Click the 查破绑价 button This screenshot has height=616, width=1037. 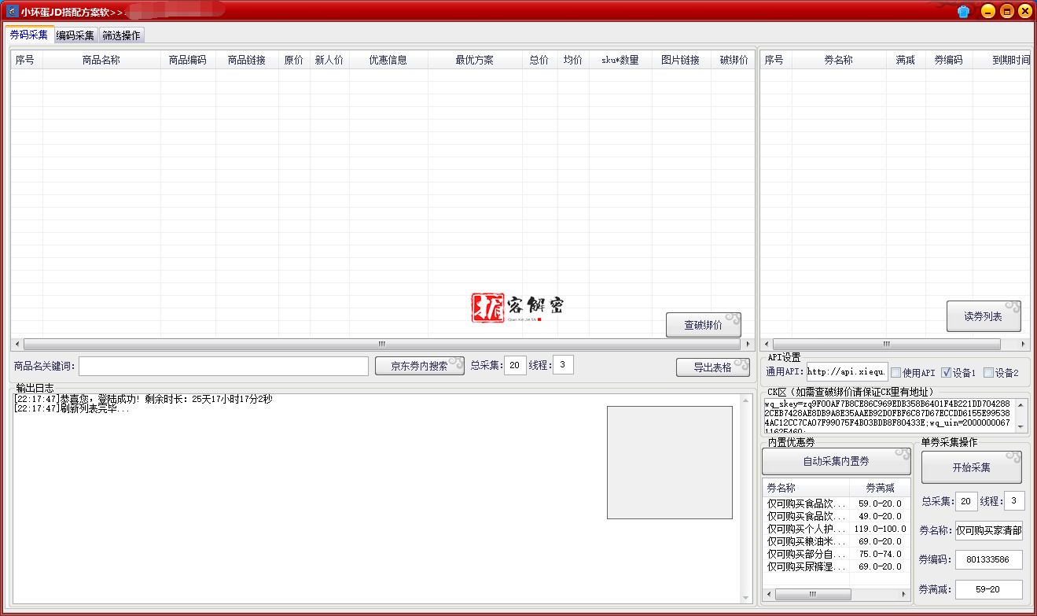tap(703, 325)
